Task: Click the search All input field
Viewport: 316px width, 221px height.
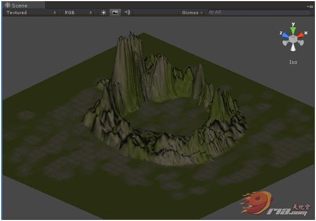Action: coord(259,12)
